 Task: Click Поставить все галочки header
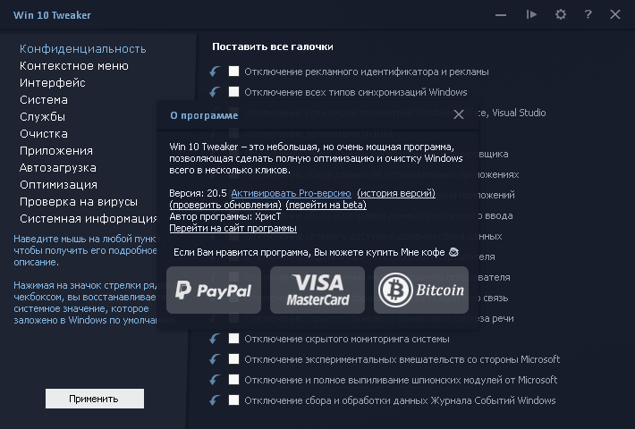pyautogui.click(x=273, y=46)
